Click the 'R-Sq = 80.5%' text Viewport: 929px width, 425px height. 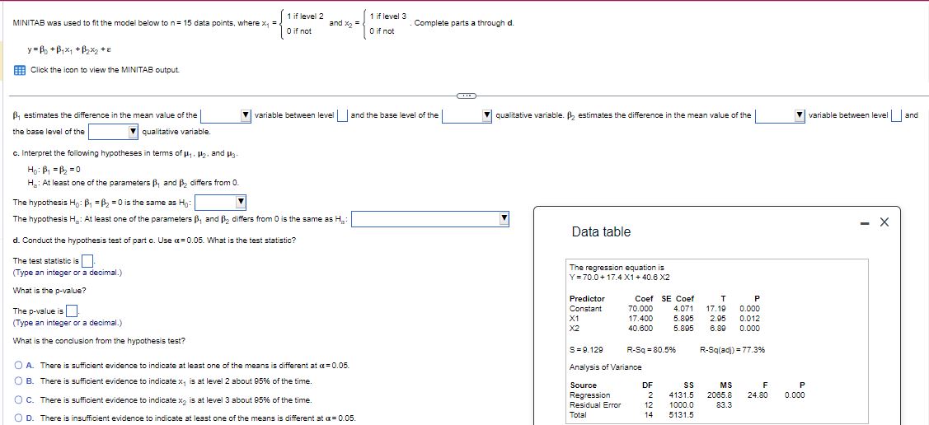click(652, 350)
